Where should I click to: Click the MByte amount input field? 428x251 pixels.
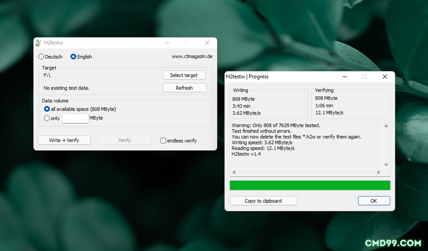75,118
